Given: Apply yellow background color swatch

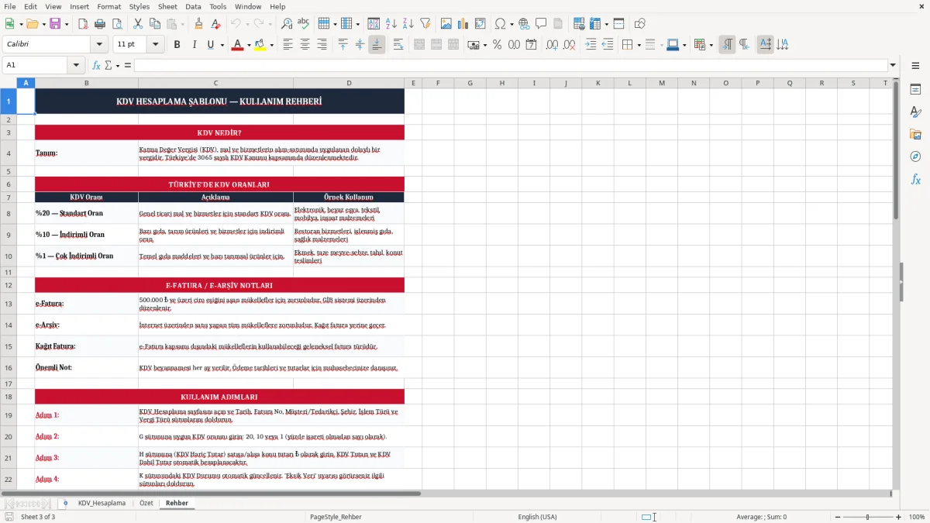Looking at the screenshot, I should [260, 45].
